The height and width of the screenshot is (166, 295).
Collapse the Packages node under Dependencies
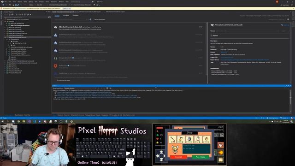pos(9,41)
